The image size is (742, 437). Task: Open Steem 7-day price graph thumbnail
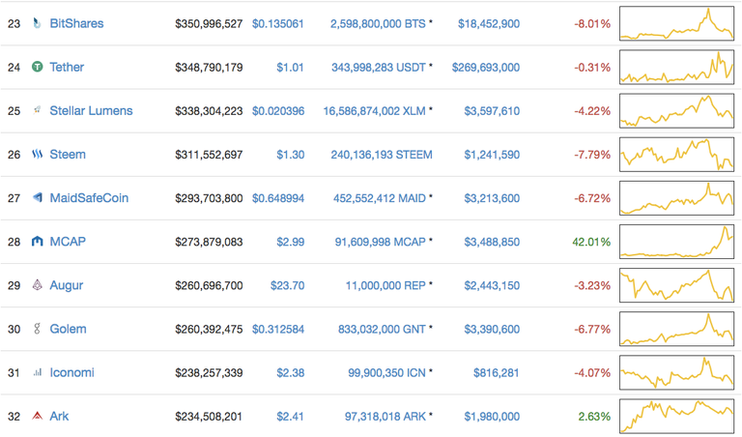677,155
